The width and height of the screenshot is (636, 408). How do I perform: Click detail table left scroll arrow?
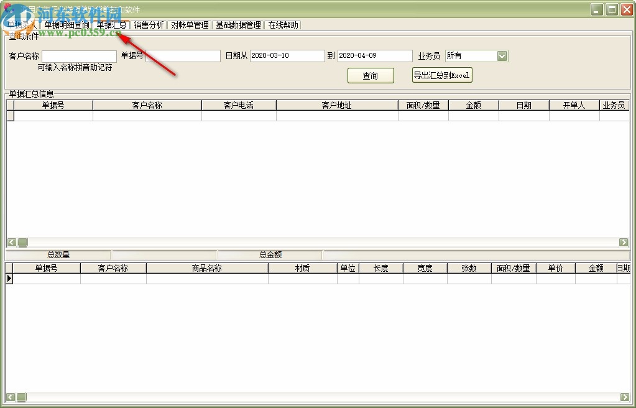pyautogui.click(x=11, y=397)
